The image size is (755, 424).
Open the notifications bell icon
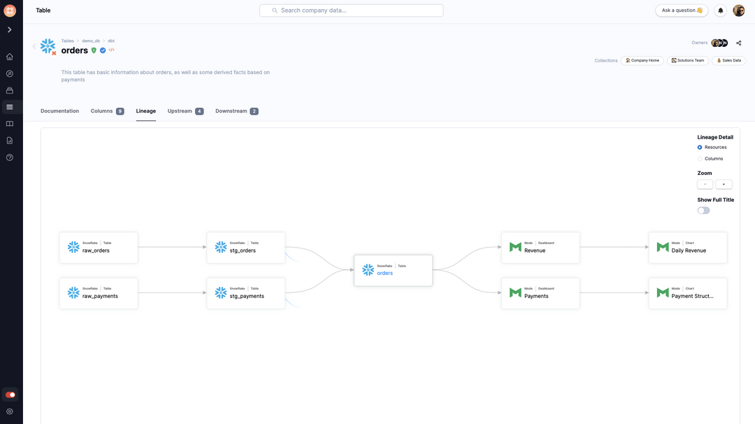pos(719,10)
